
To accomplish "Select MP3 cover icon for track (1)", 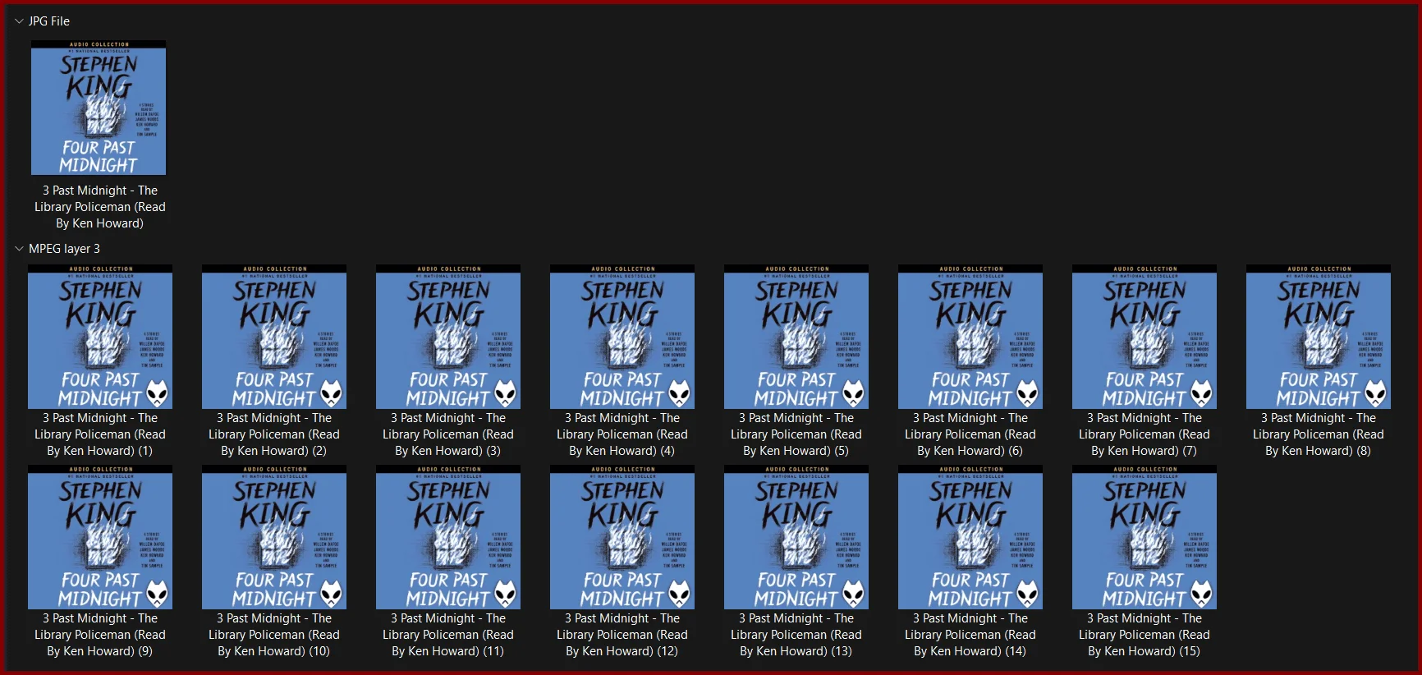I will click(x=100, y=337).
